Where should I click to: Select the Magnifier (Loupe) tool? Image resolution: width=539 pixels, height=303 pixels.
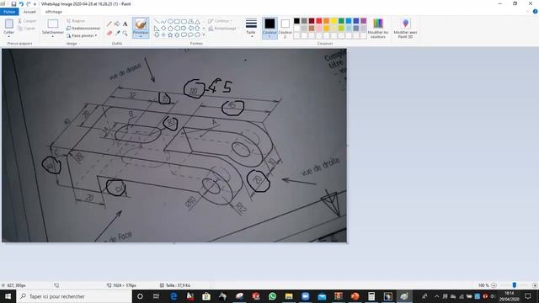click(125, 33)
